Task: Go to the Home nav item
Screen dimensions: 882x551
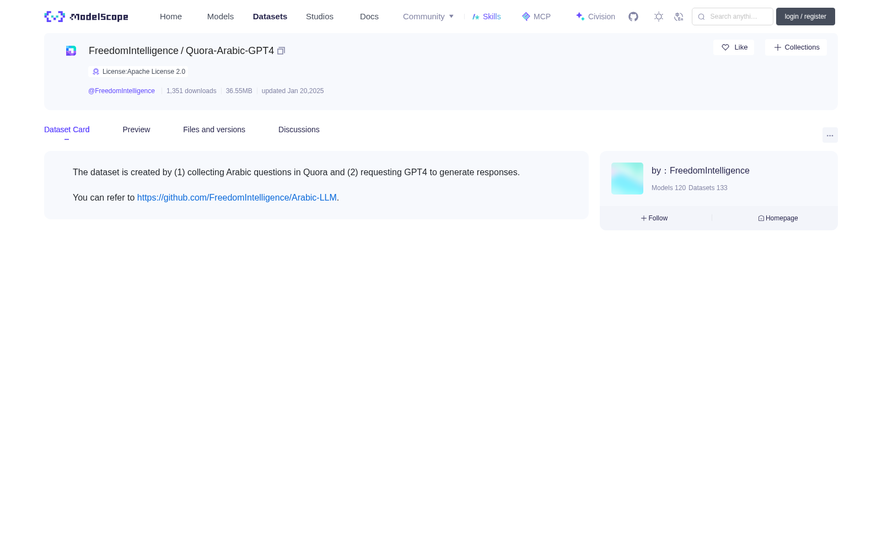Action: [171, 17]
